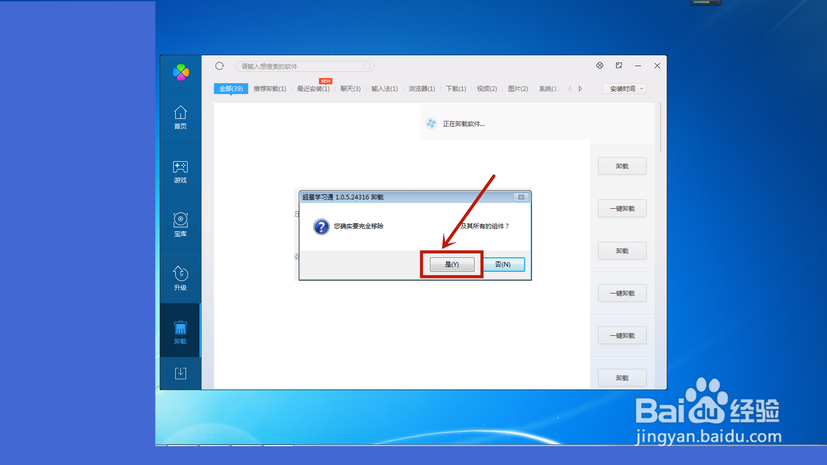Click the last 一键卸载 button in the list

pos(622,335)
